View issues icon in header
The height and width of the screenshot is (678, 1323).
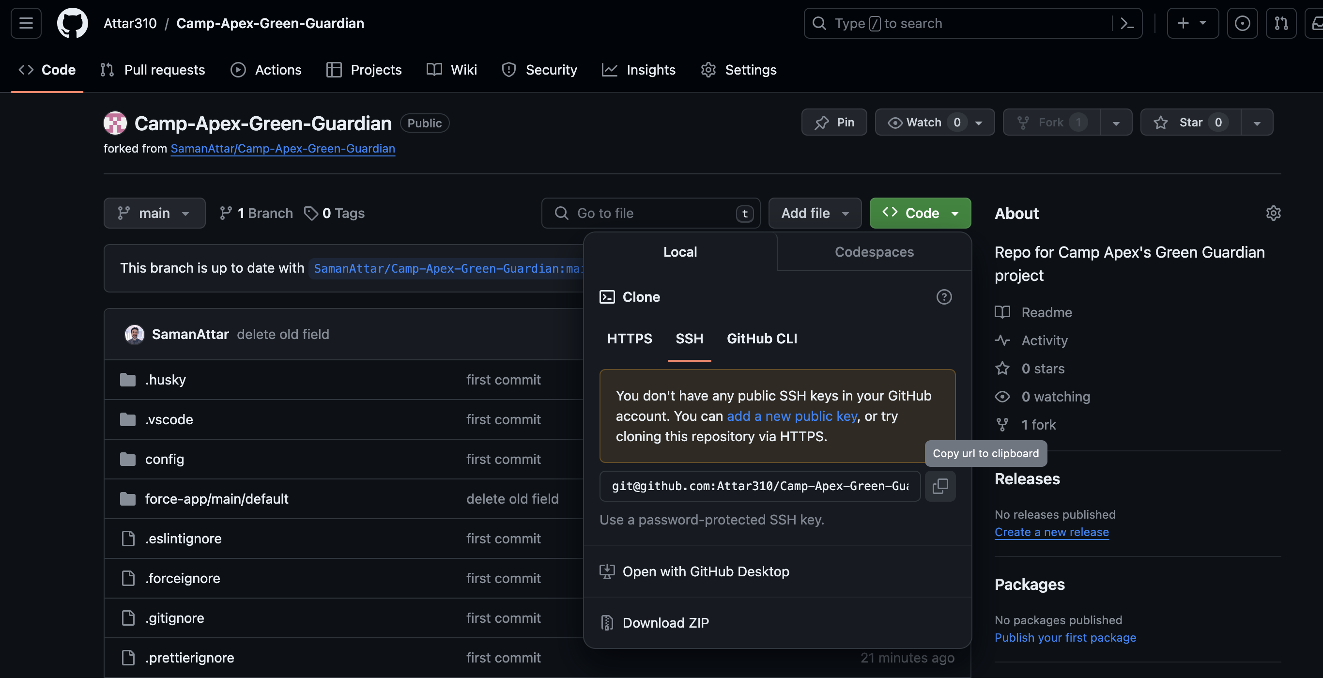(x=1242, y=23)
